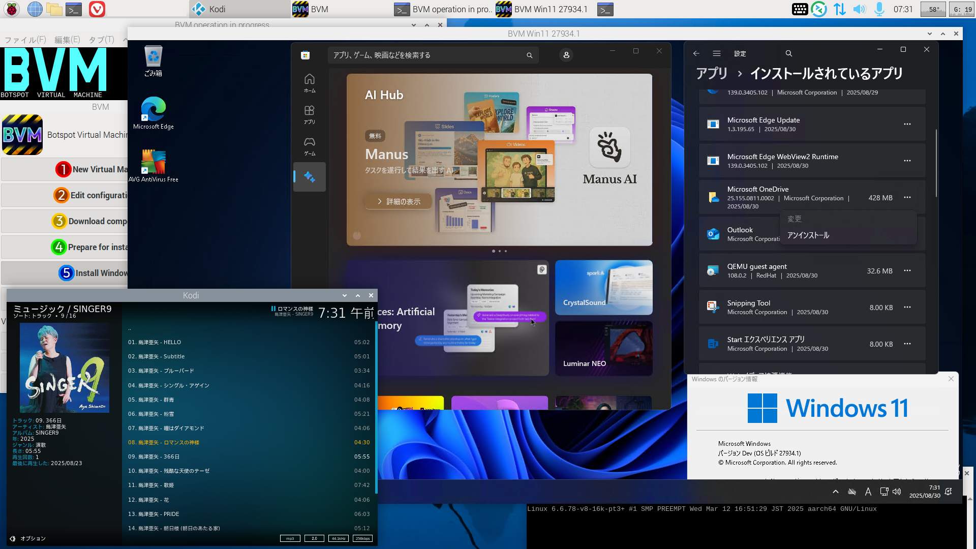Click New Virtual Machine step 1 button
Viewport: 976px width, 549px height.
pos(65,169)
